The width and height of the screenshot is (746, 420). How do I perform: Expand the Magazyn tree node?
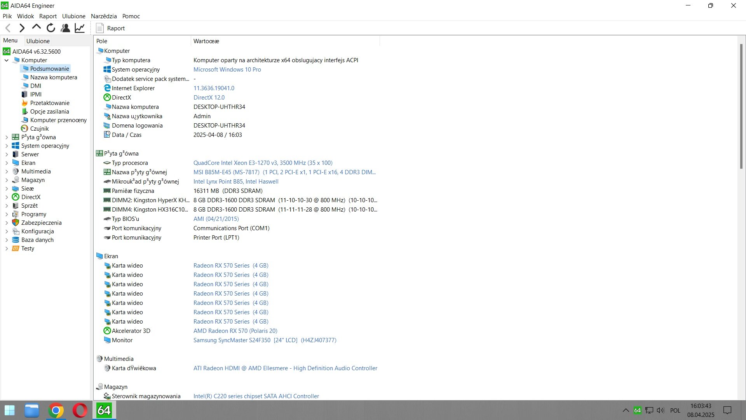pyautogui.click(x=7, y=180)
